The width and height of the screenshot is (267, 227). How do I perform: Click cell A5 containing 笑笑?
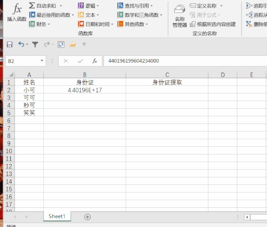pyautogui.click(x=29, y=113)
